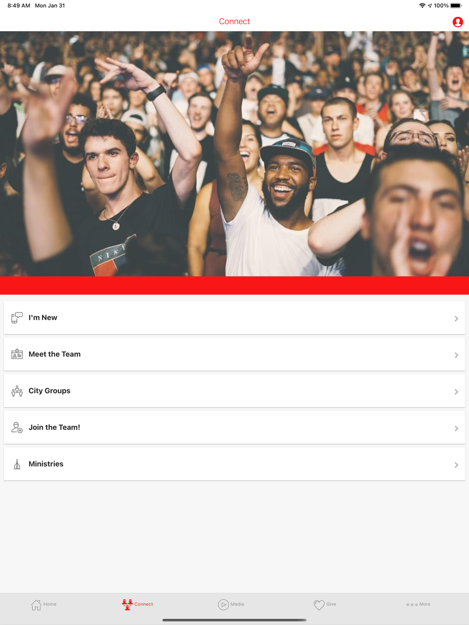
Task: Open the City Groups list item
Action: click(x=234, y=391)
